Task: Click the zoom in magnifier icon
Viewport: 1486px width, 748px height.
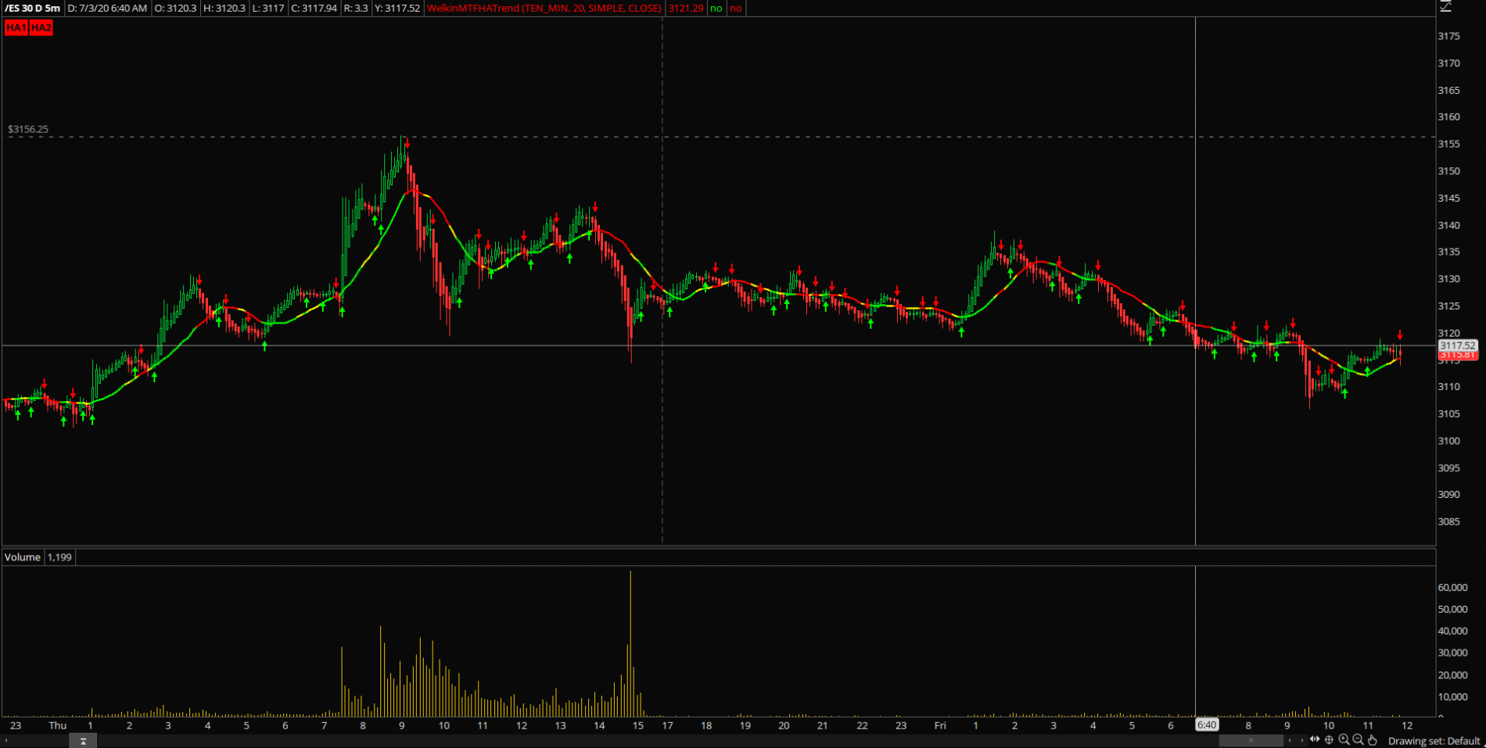Action: [1344, 739]
